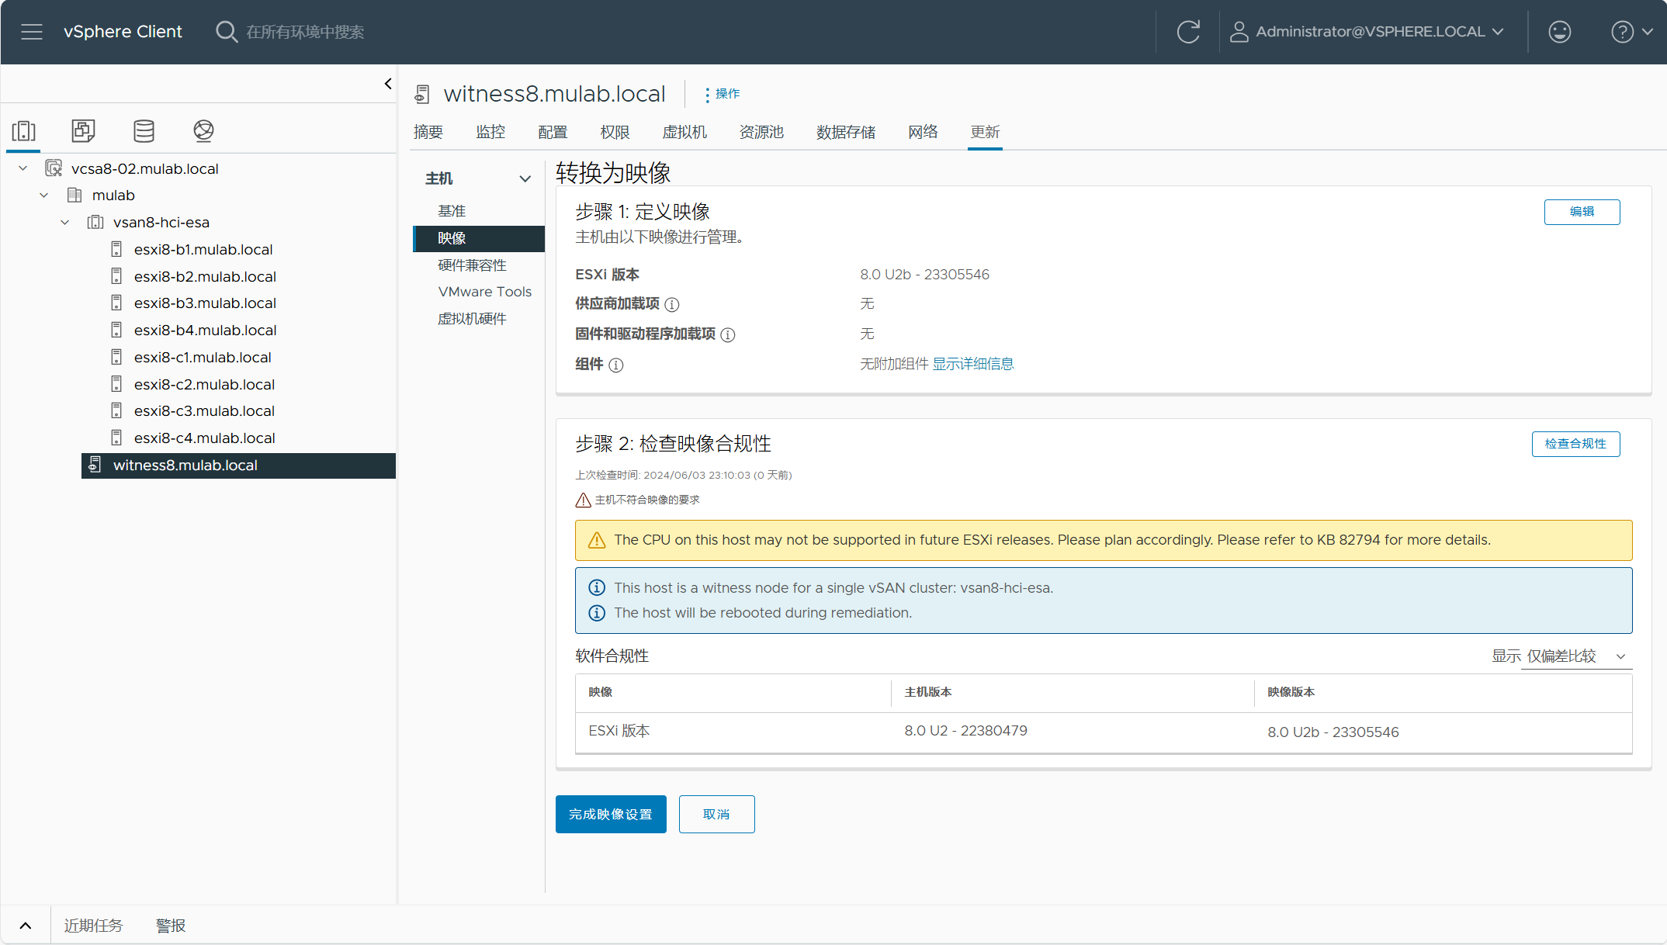This screenshot has width=1667, height=945.
Task: Collapse the left navigation panel
Action: 388,84
